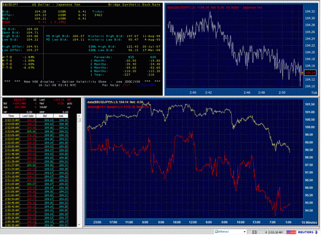
Task: Click the Bid column header in ticker
Action: pyautogui.click(x=45, y=116)
